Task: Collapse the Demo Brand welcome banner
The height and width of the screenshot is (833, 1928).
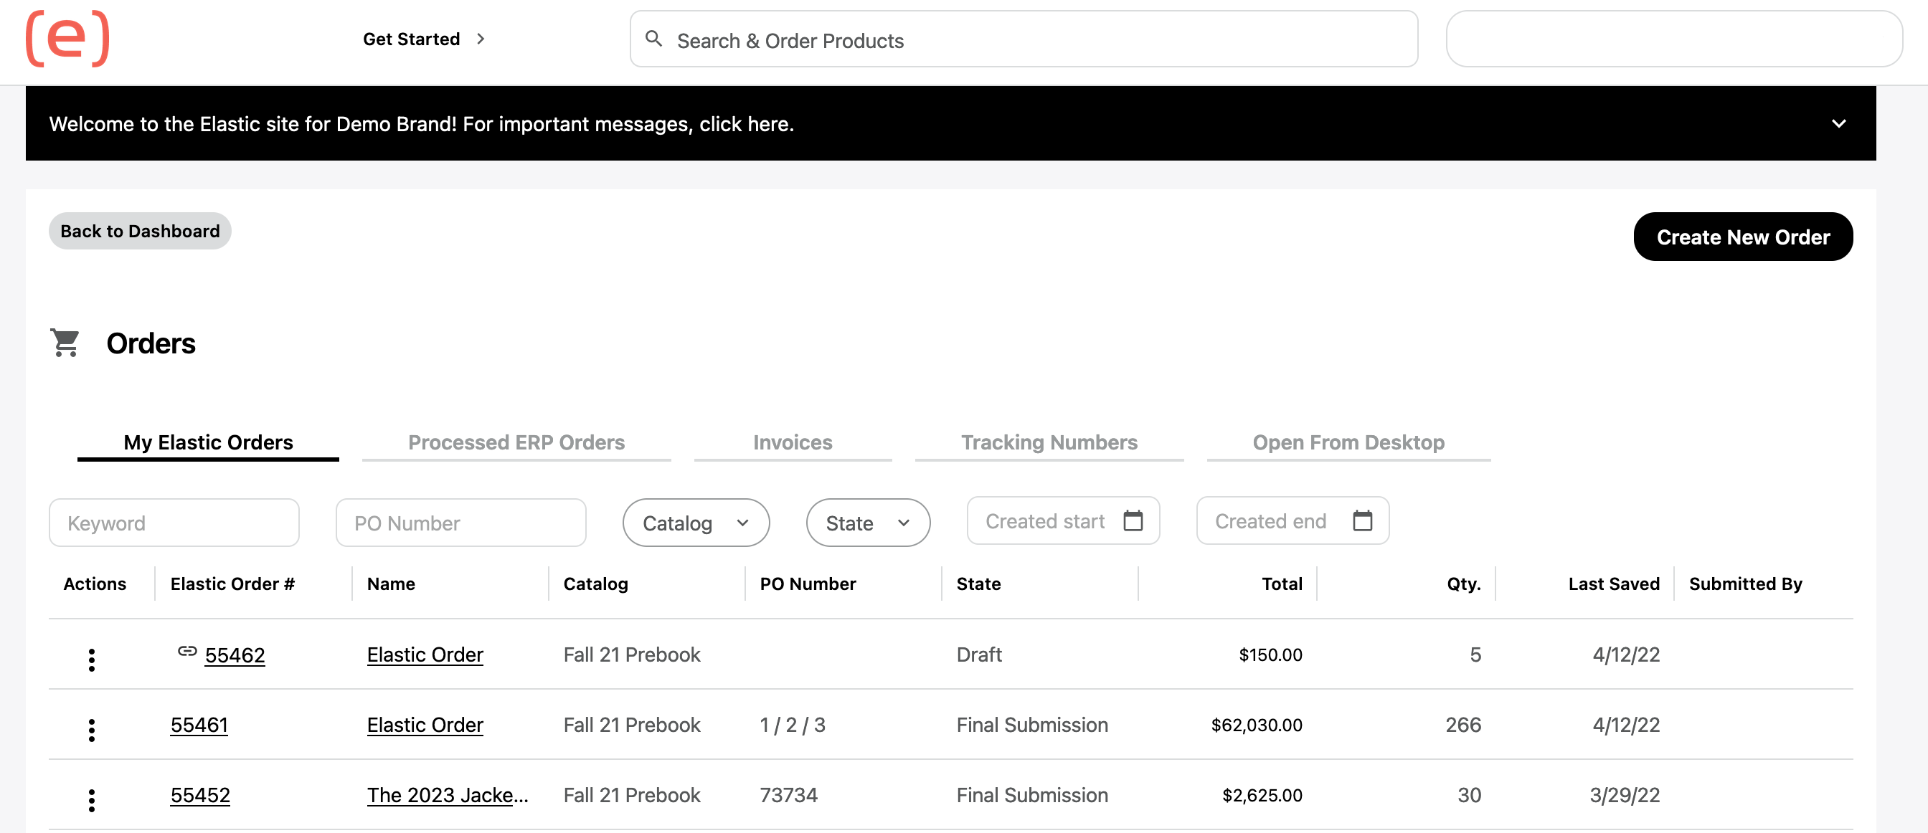Action: tap(1840, 123)
